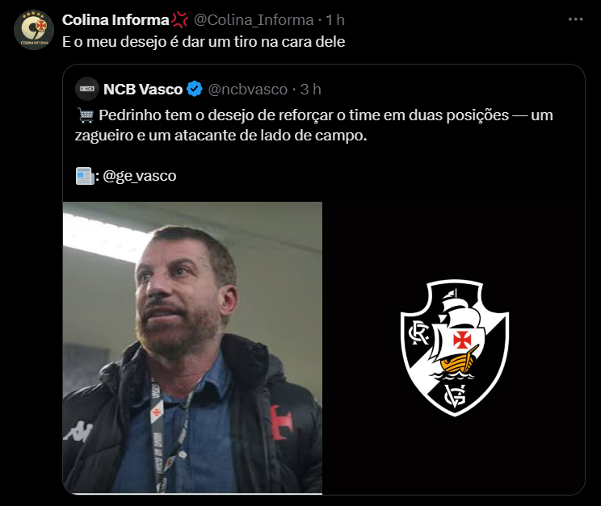Click the 1 h timestamp of the tweet
The height and width of the screenshot is (506, 601).
click(335, 20)
